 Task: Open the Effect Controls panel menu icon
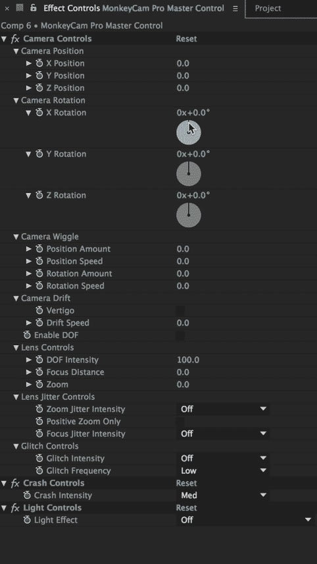pos(235,9)
